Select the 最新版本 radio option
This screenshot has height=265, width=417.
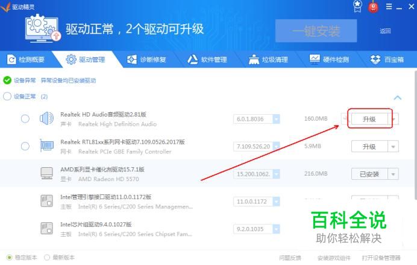coord(47,257)
